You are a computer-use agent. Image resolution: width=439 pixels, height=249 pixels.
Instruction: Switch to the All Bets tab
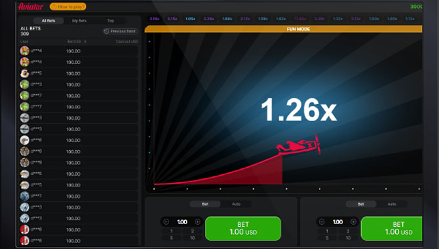(48, 21)
